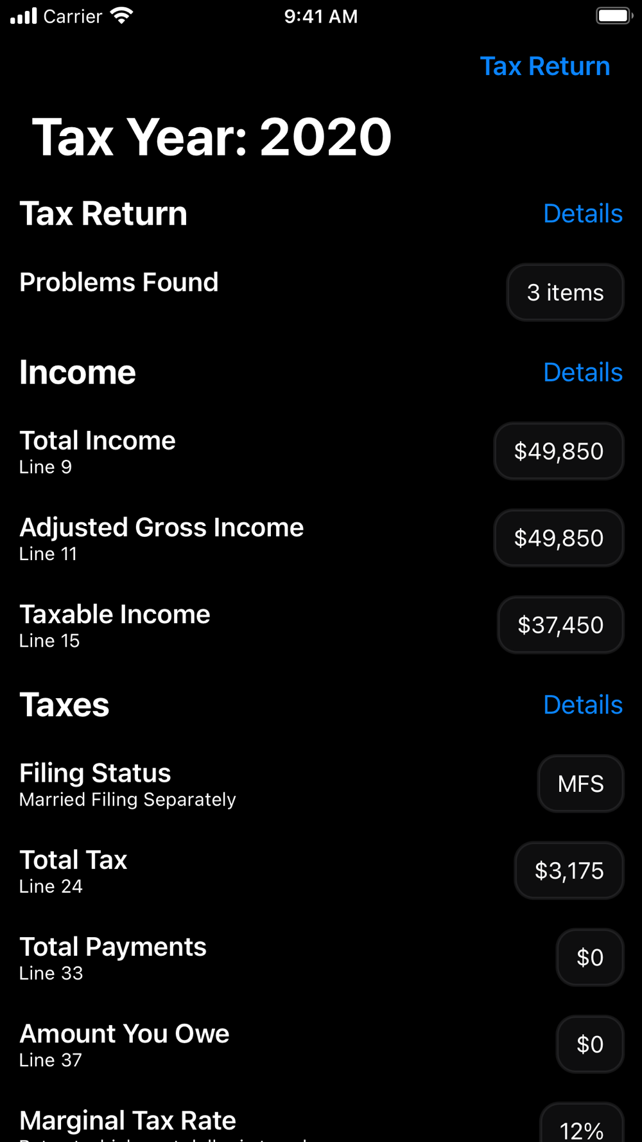Screen dimensions: 642x1142
Task: Select the Total Tax $3,175 value
Action: 569,870
